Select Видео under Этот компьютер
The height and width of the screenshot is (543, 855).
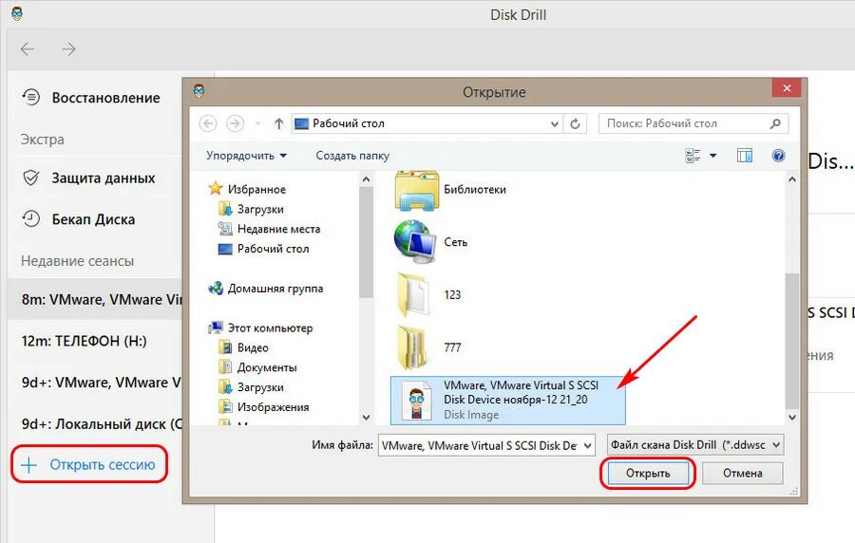(x=253, y=347)
